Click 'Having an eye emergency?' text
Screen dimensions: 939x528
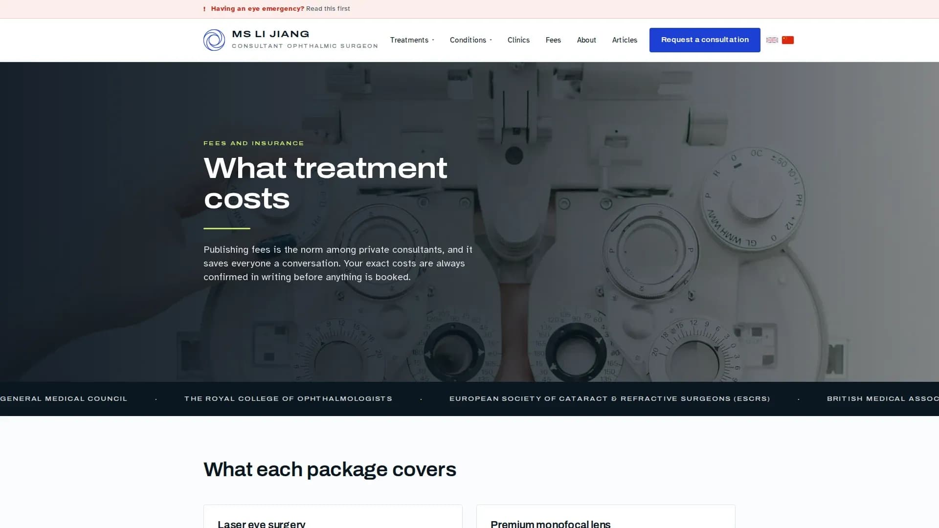click(x=258, y=9)
